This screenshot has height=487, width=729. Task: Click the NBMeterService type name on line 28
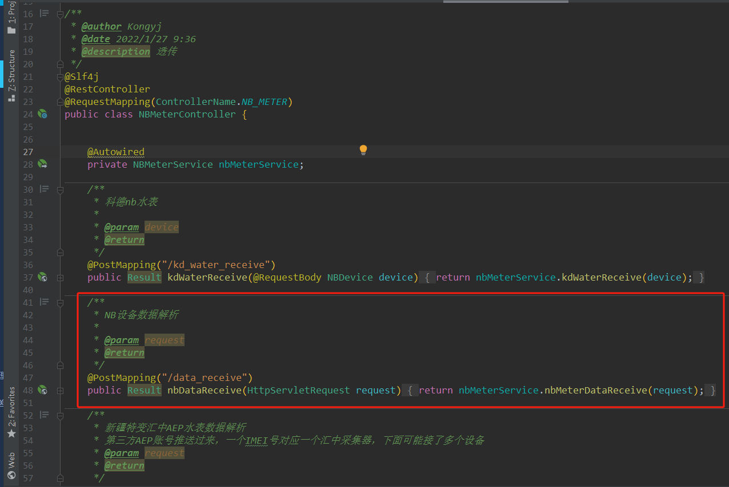pyautogui.click(x=173, y=164)
